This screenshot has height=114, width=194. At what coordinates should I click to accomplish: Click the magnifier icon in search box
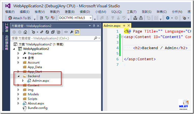pos(96,38)
